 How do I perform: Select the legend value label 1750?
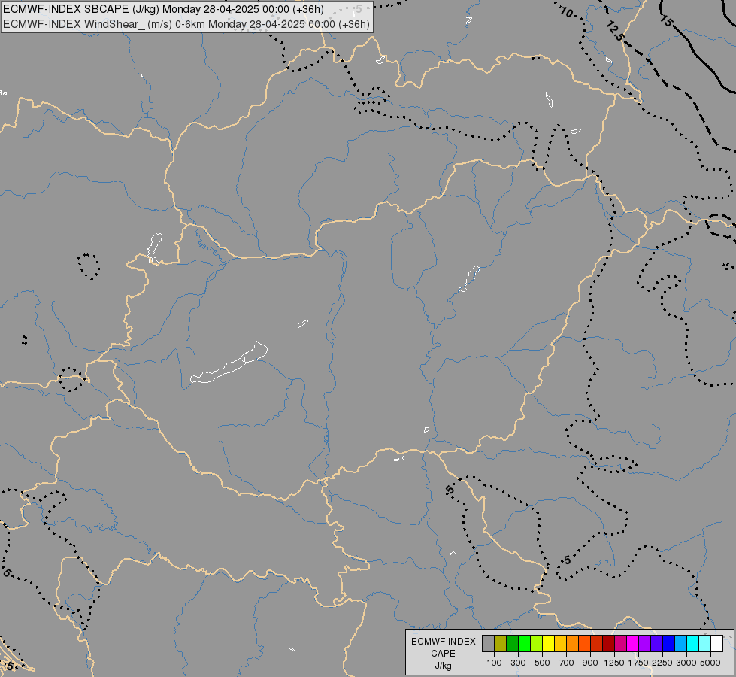point(638,663)
